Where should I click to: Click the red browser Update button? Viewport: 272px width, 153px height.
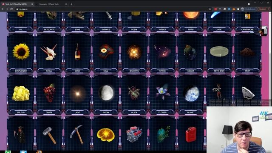[x=263, y=9]
